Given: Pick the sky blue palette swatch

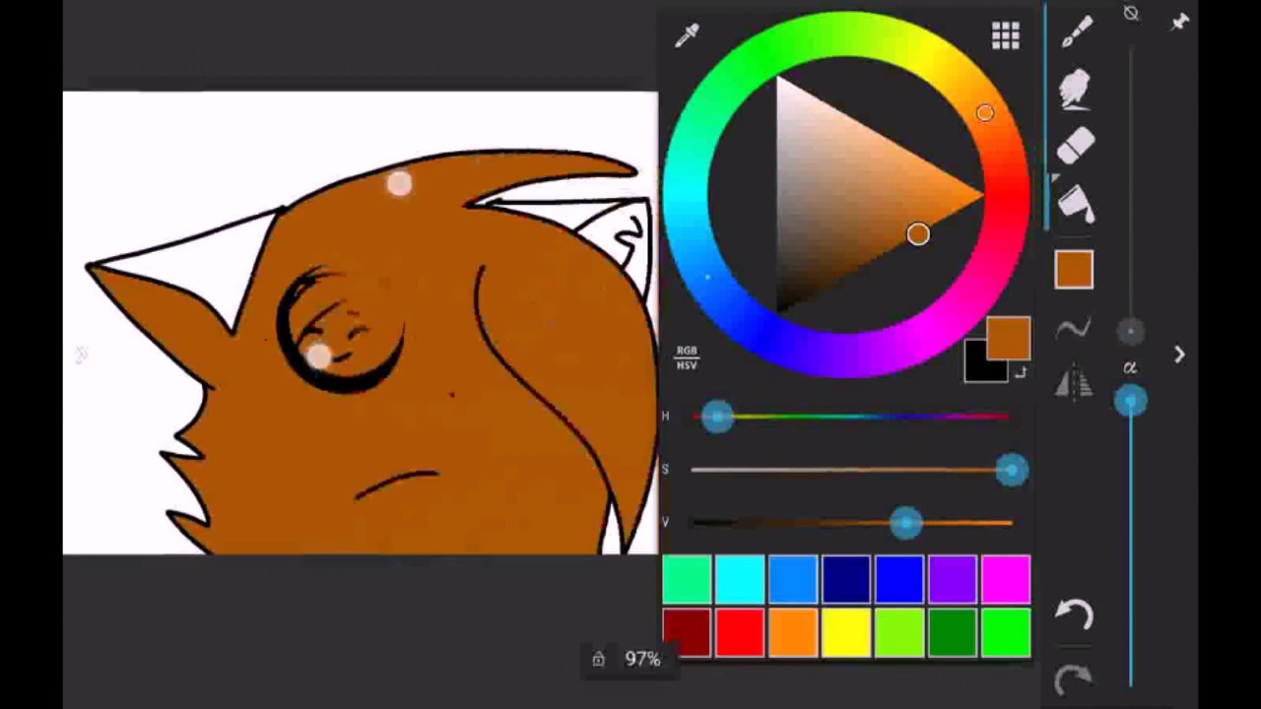Looking at the screenshot, I should pos(793,579).
